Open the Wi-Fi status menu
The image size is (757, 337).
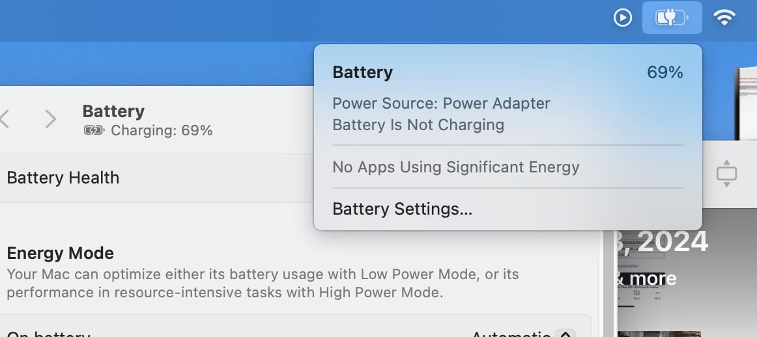click(724, 18)
